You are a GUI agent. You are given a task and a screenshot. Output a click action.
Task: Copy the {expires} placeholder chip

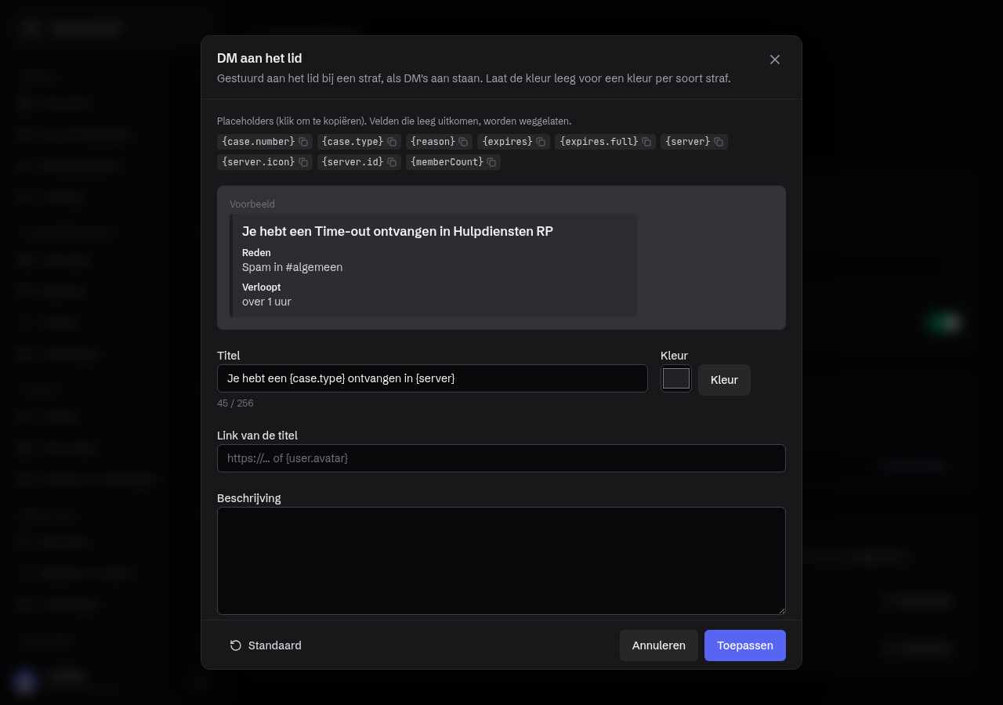pyautogui.click(x=513, y=142)
